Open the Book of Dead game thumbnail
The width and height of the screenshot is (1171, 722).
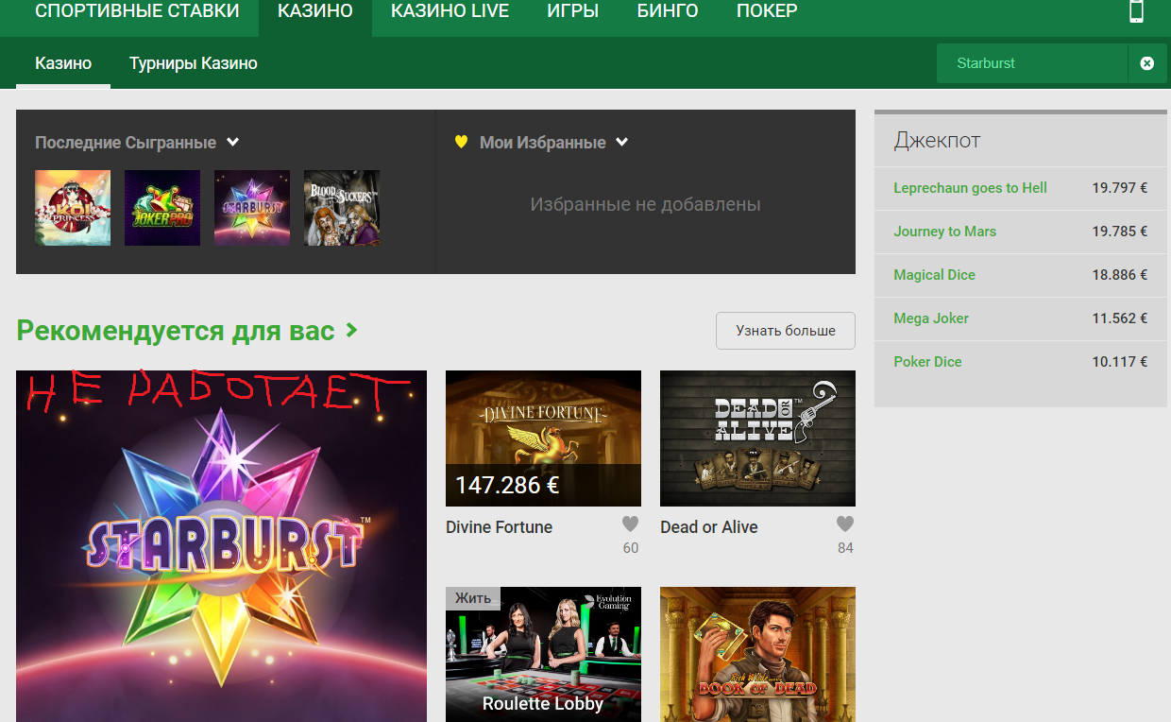pos(757,654)
